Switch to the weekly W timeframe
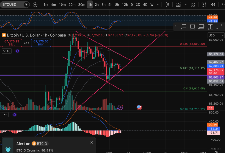This screenshot has height=153, width=225. (x=152, y=5)
